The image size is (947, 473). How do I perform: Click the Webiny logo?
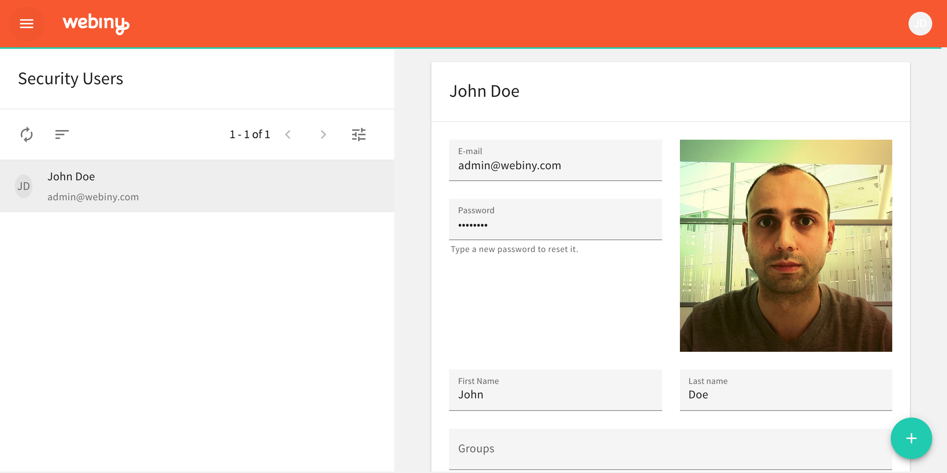tap(96, 24)
